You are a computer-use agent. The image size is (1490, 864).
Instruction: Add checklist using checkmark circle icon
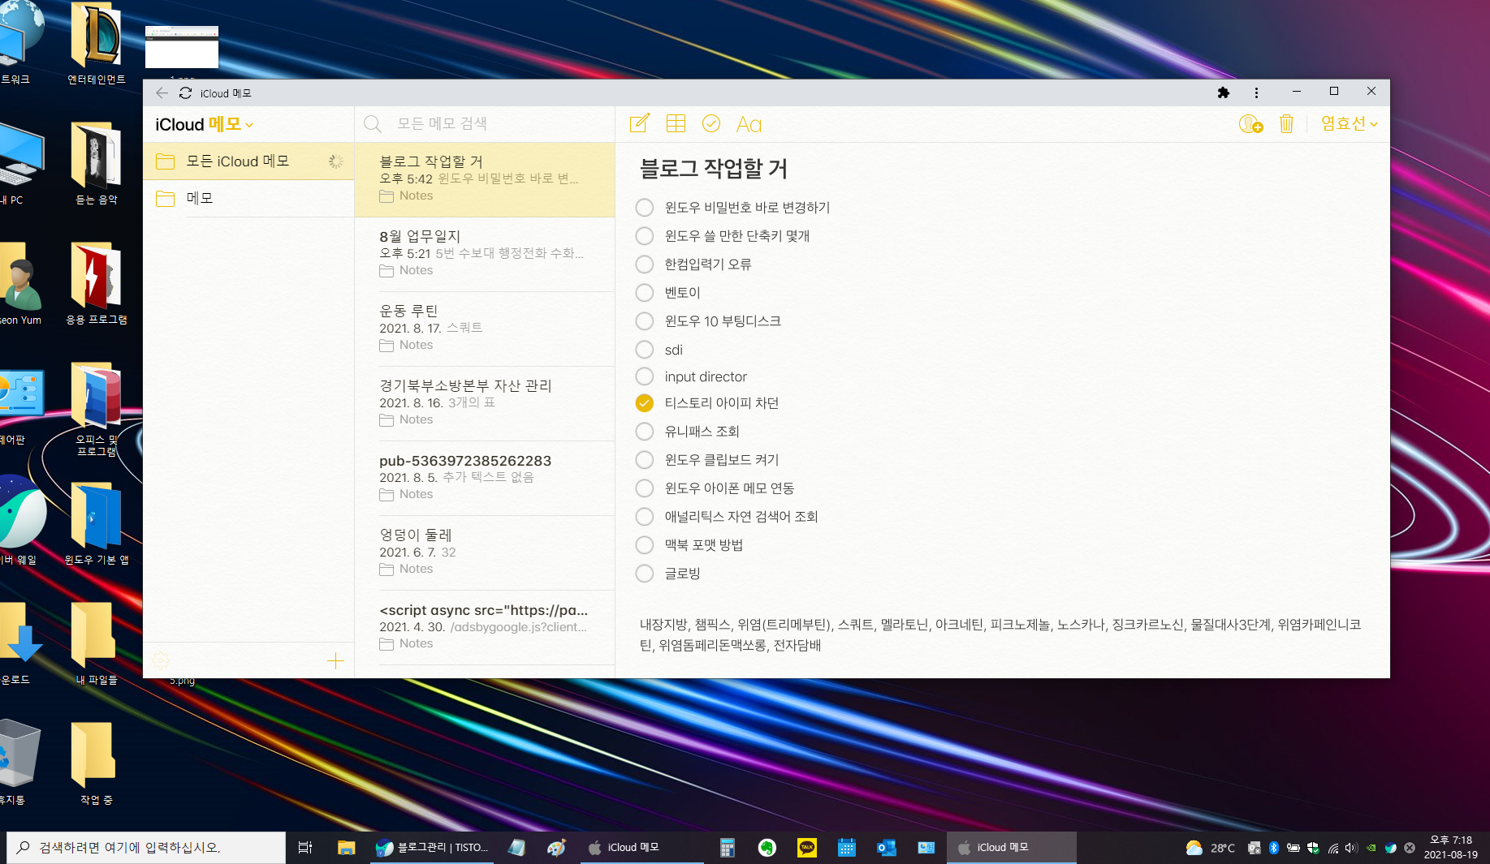point(711,123)
